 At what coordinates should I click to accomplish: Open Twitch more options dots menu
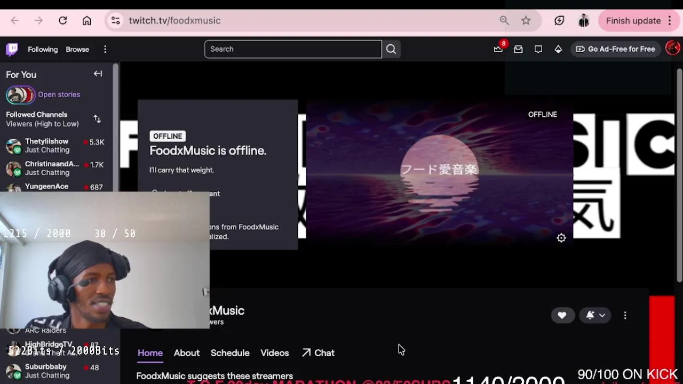(x=105, y=49)
